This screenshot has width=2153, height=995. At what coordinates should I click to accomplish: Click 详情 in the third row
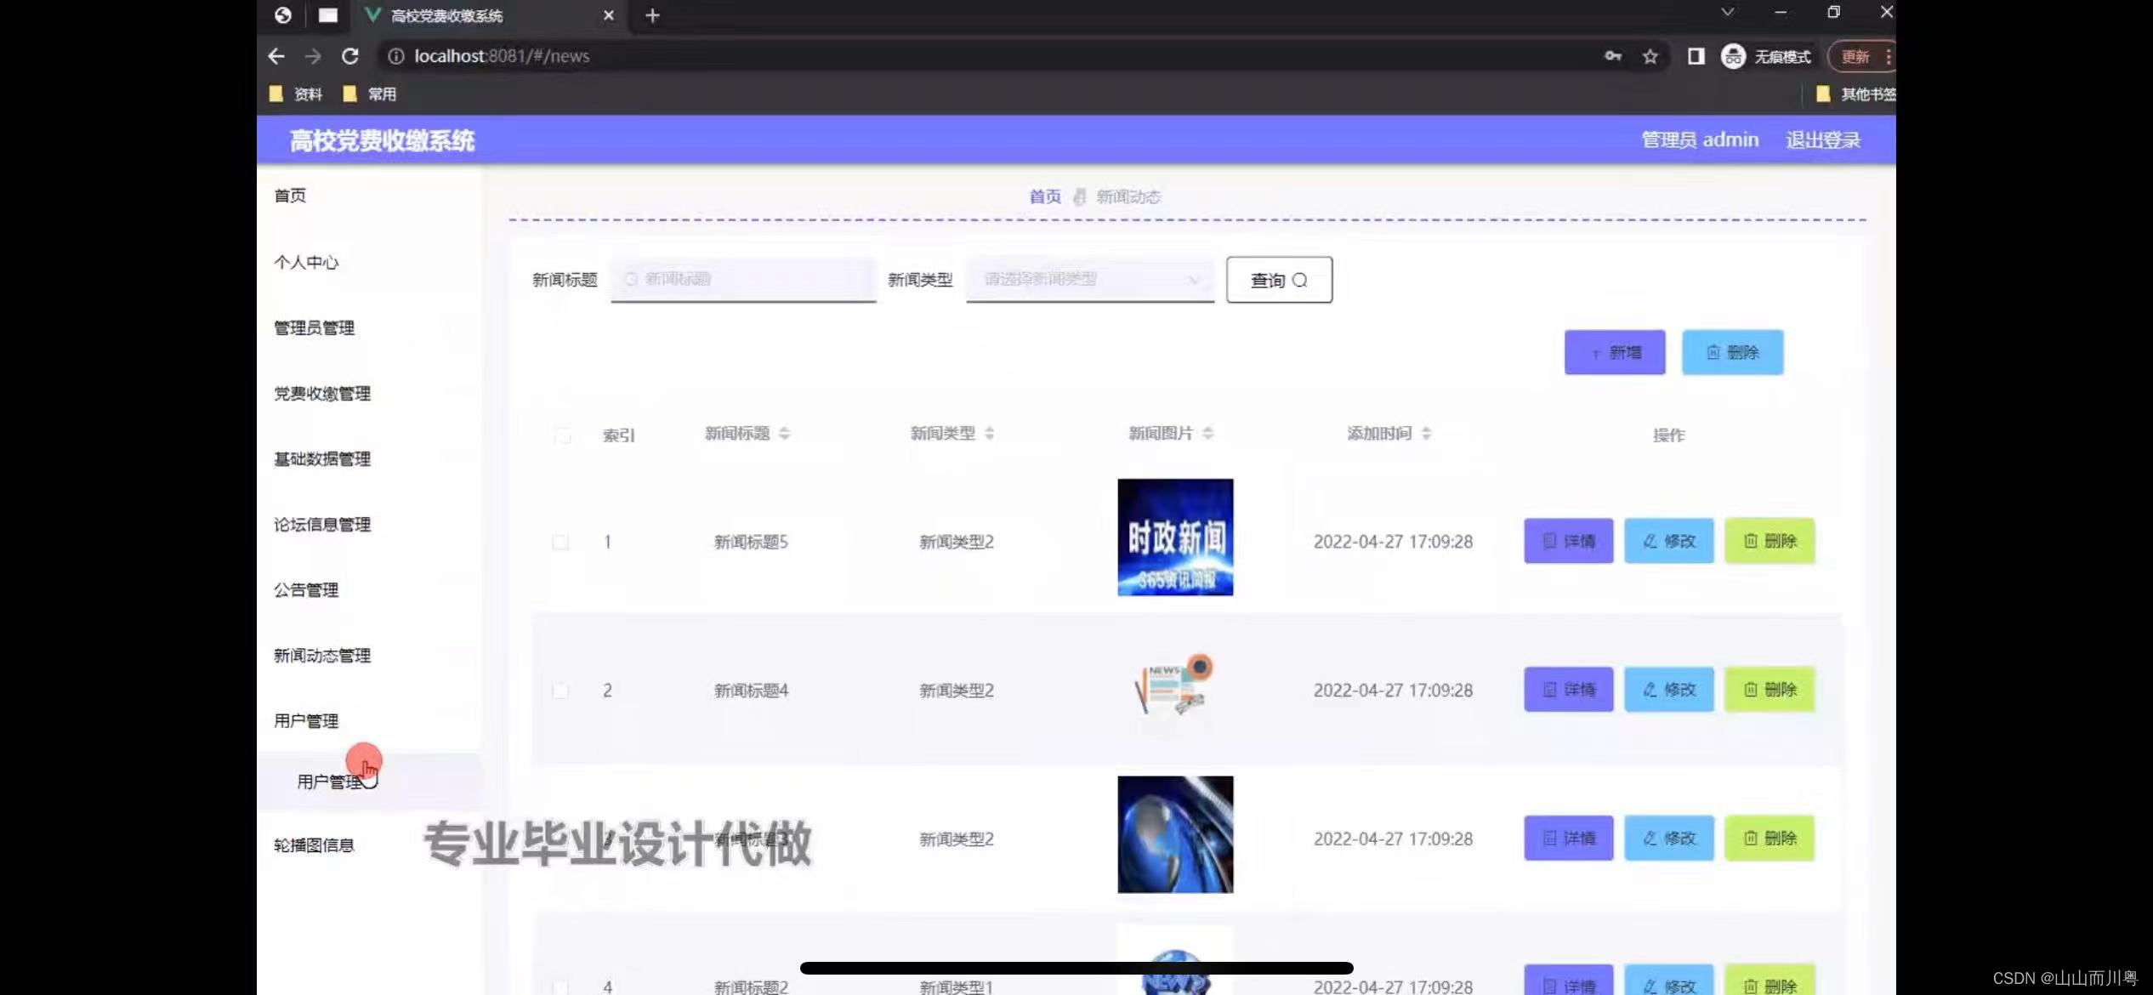[1568, 839]
